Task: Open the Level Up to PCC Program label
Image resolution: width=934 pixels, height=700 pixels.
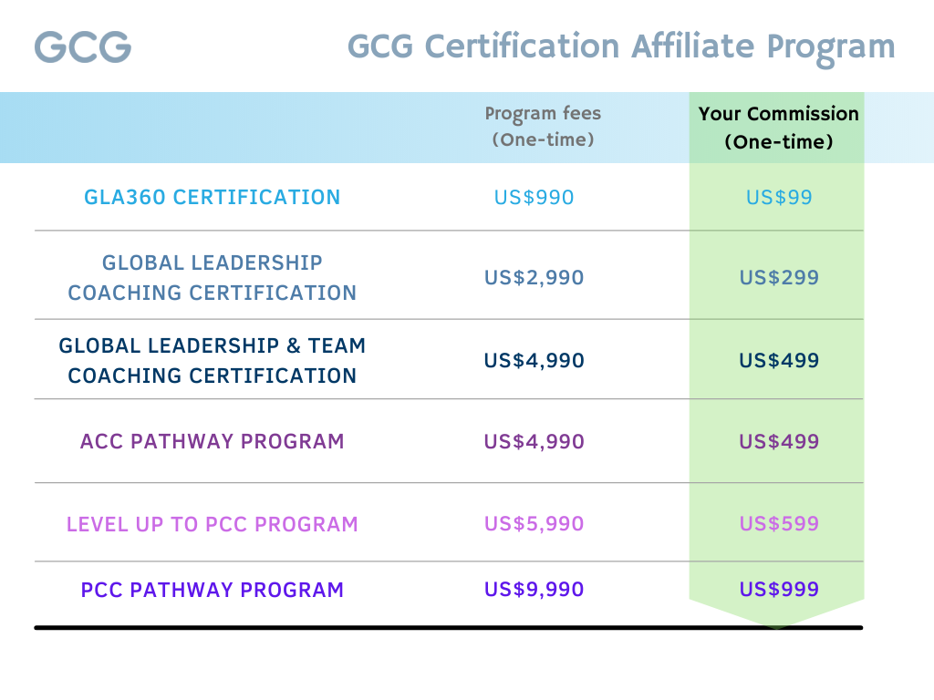Action: (x=212, y=524)
